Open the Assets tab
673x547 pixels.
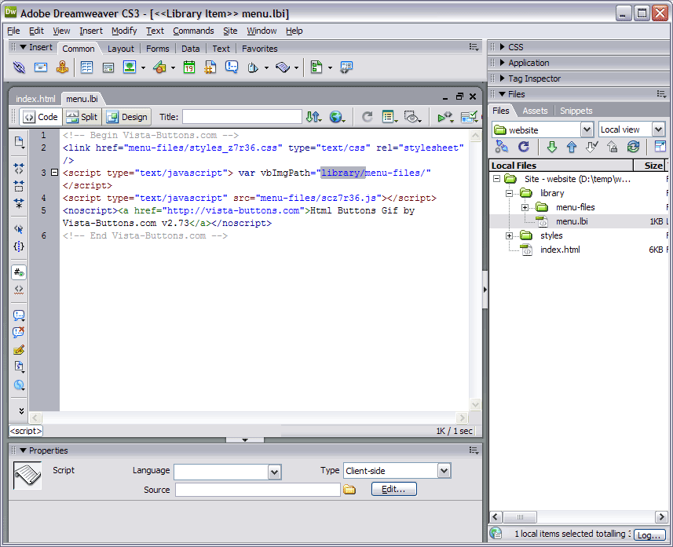click(535, 111)
